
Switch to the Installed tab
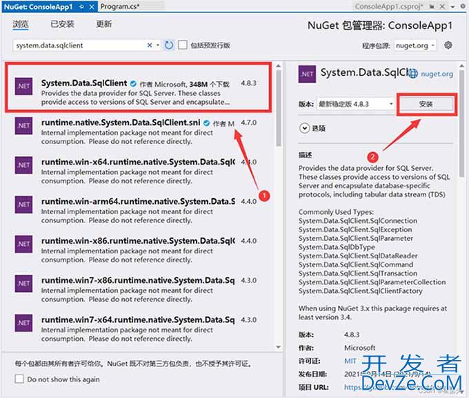(62, 24)
